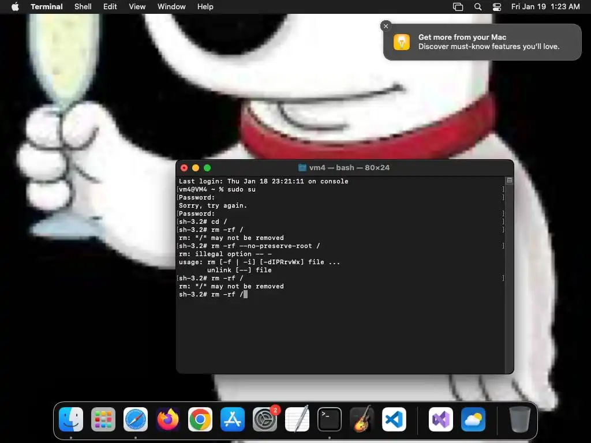
Task: Click the --no-preserve-root command line
Action: (x=249, y=246)
